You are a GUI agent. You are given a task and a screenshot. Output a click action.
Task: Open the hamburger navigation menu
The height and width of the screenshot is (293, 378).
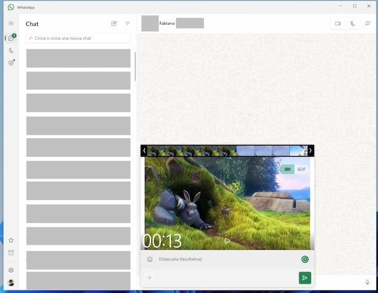tap(11, 23)
